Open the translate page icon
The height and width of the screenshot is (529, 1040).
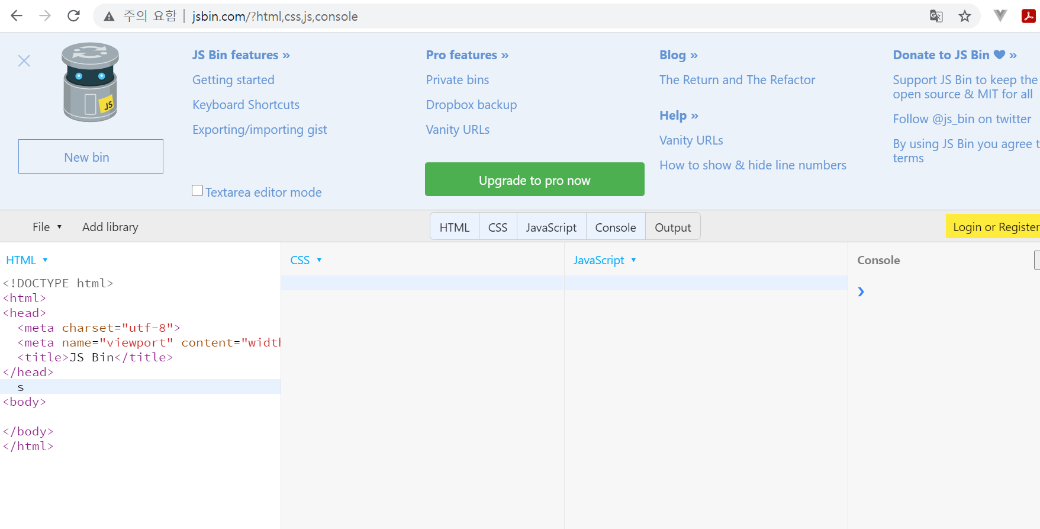pyautogui.click(x=936, y=16)
